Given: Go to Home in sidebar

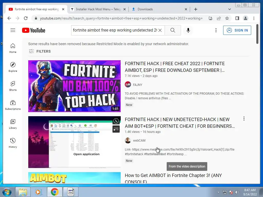Looking at the screenshot, I should [13, 48].
